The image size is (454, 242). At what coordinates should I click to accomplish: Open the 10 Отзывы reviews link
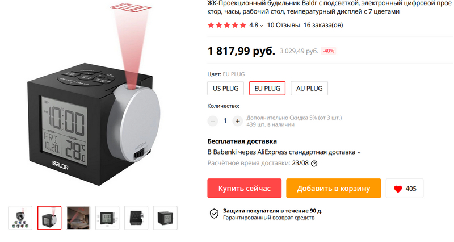[283, 25]
